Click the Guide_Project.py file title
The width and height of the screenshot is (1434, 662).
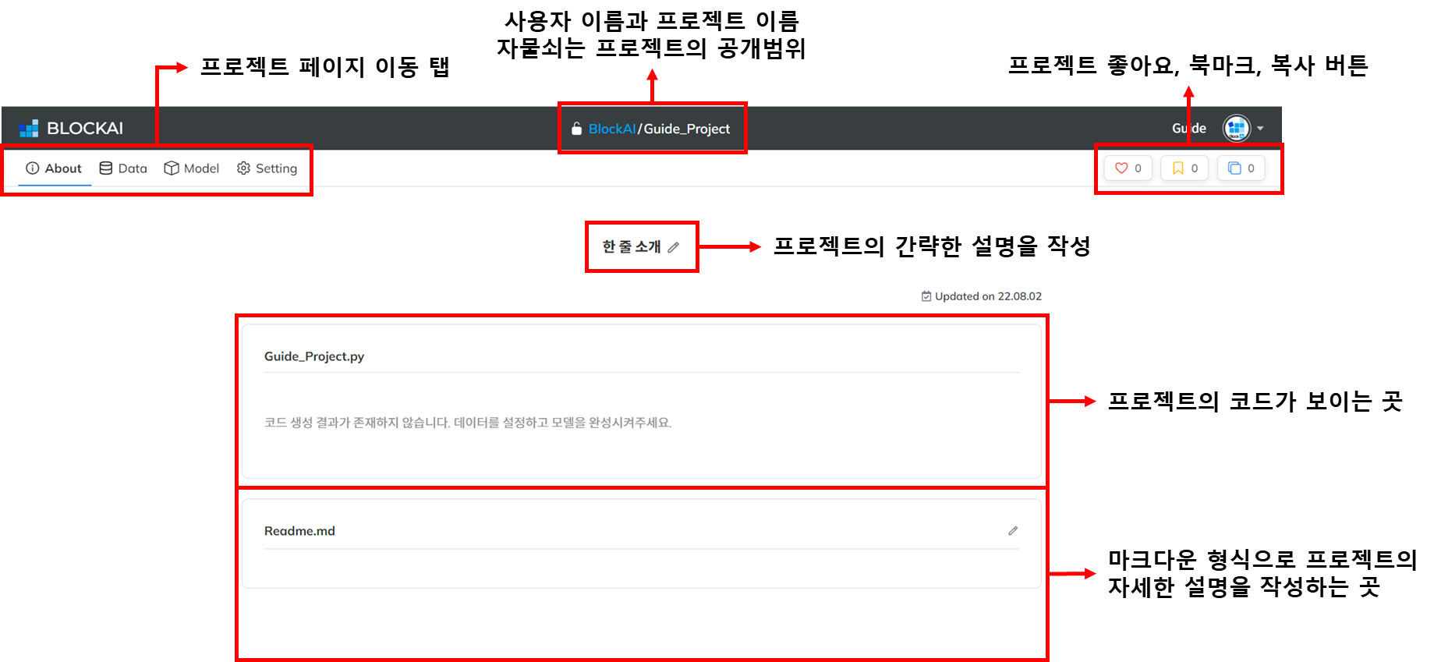click(314, 356)
